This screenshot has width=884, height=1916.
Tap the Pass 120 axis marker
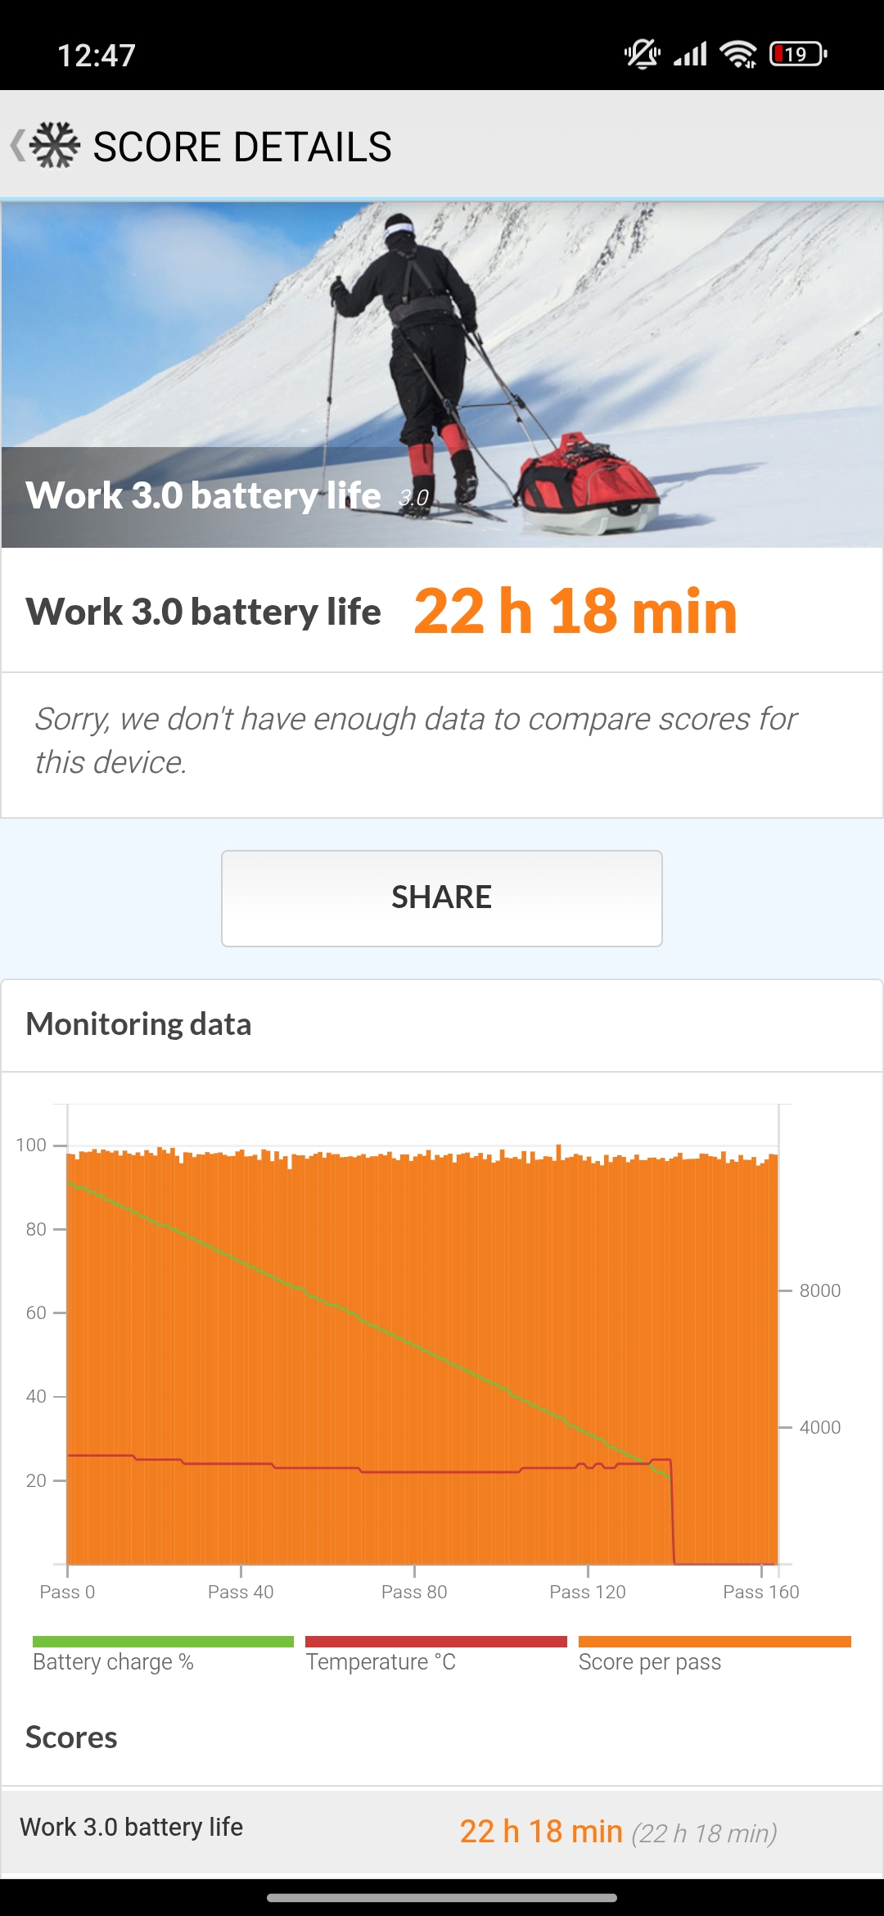(x=588, y=1591)
